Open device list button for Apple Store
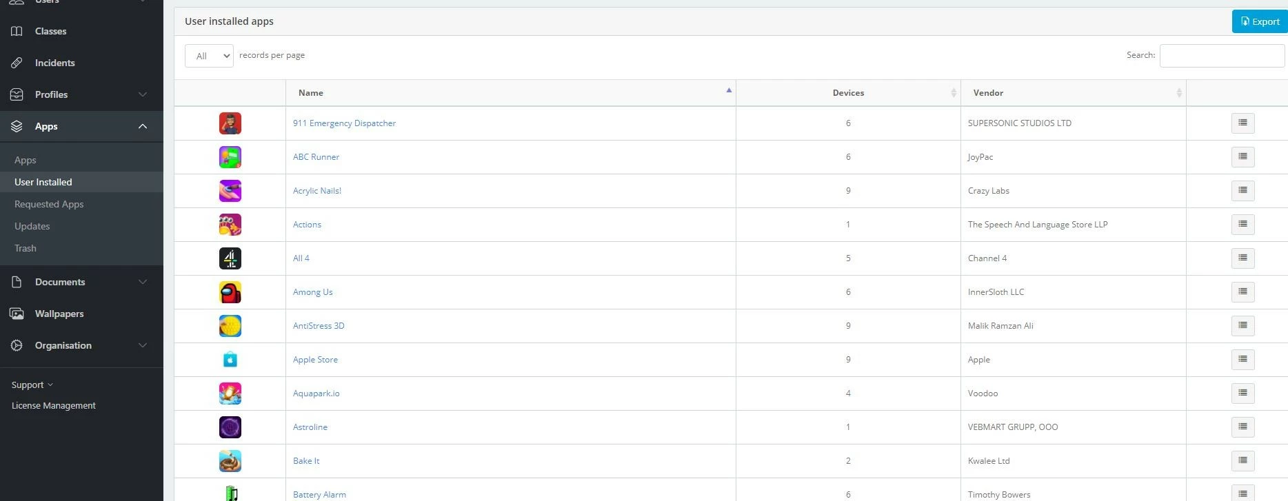 click(x=1242, y=360)
